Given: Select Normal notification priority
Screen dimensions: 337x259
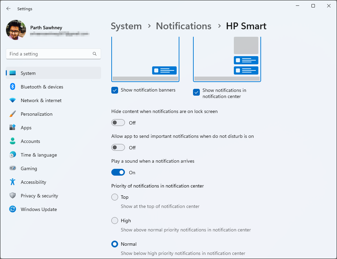Looking at the screenshot, I should pyautogui.click(x=115, y=244).
